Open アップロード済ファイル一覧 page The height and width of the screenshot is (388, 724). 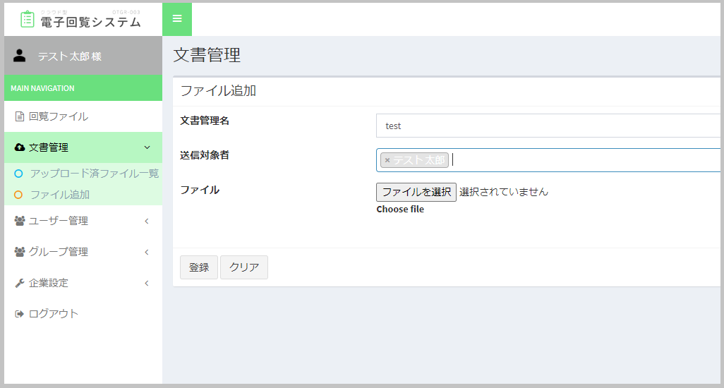(94, 174)
